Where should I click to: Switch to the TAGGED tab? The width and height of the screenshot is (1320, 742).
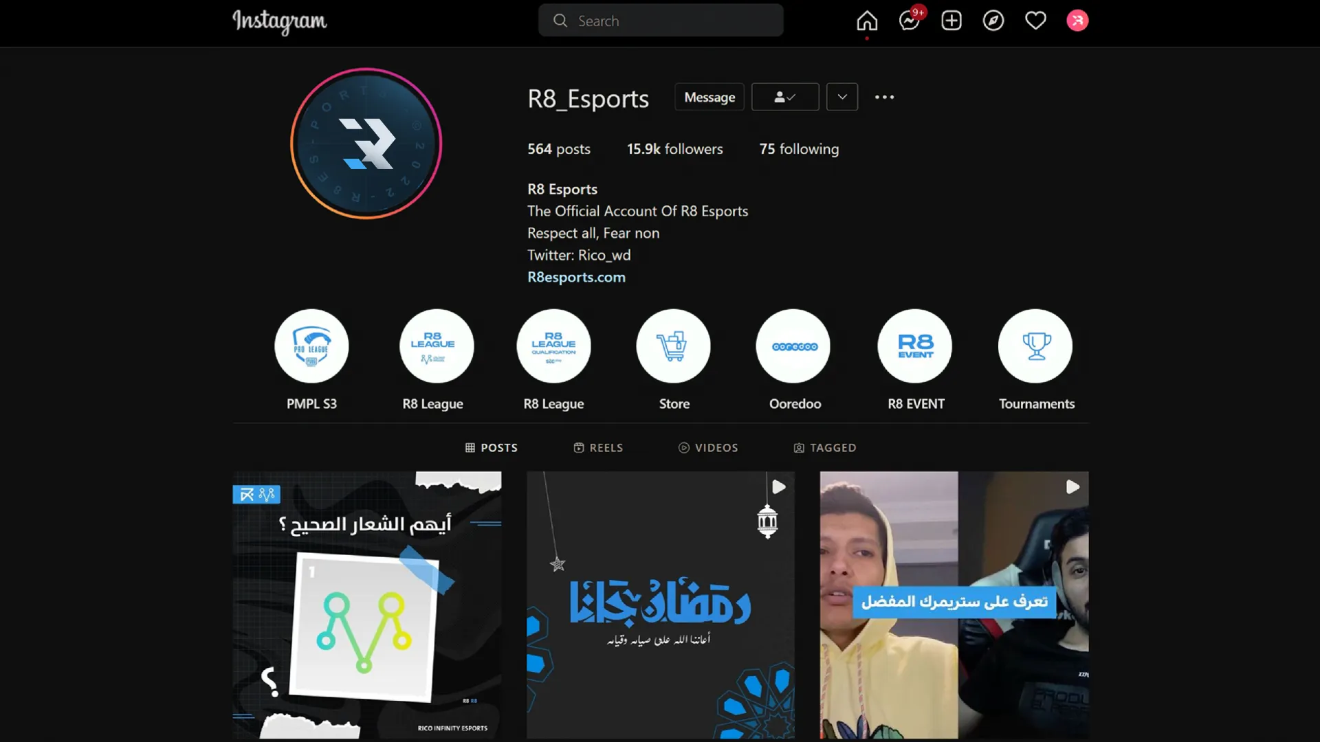tap(825, 448)
